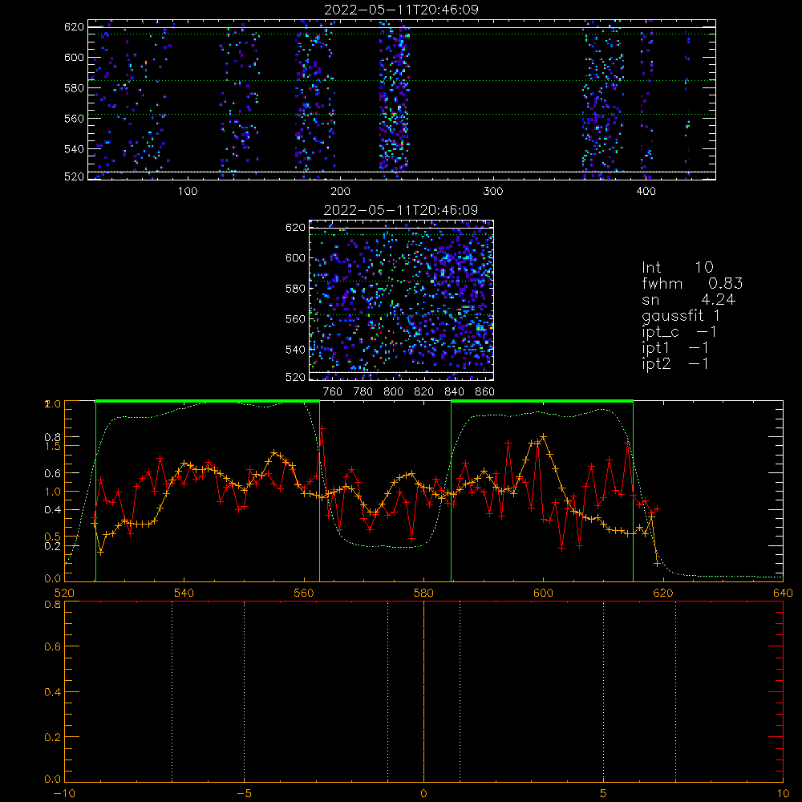Select the 'Int 10' parameter line
Viewport: 802px width, 802px height.
tap(677, 268)
